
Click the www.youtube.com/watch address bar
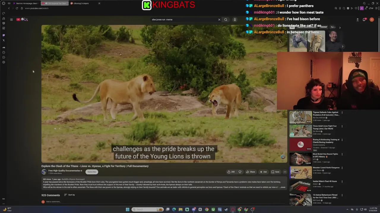click(37, 8)
